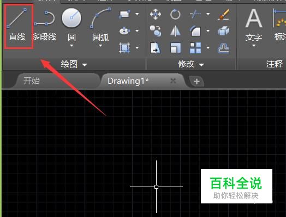Expand the hatch tool dropdown arrow
286x217 pixels.
[x=137, y=48]
